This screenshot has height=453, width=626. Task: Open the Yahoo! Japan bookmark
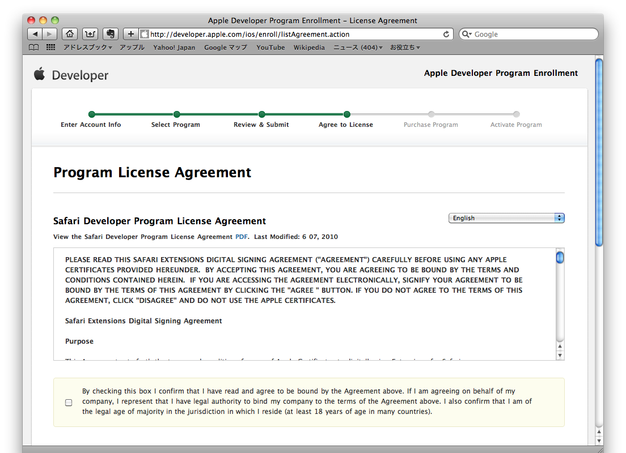174,48
